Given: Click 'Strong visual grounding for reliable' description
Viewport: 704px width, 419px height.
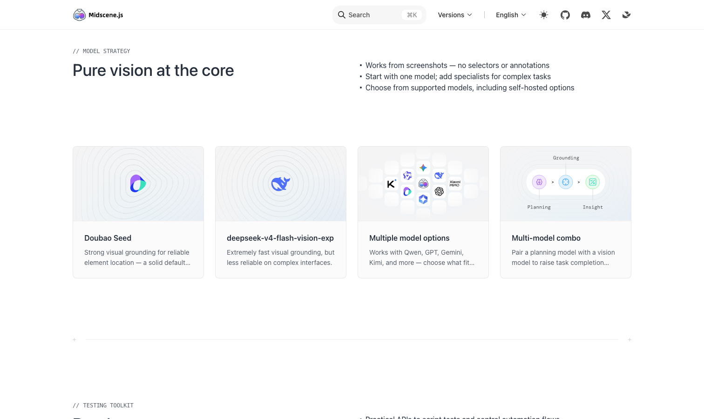Looking at the screenshot, I should (137, 252).
